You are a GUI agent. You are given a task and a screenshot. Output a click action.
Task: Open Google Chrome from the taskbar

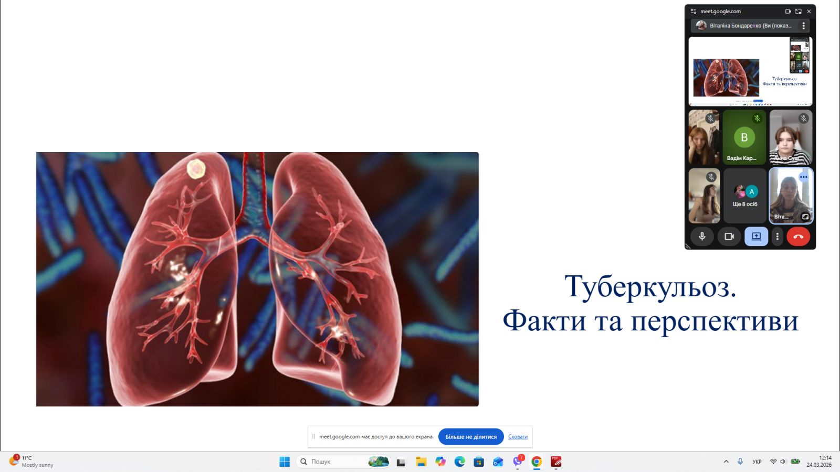(537, 462)
